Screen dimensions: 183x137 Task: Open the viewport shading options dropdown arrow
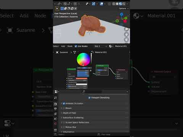pos(127,4)
